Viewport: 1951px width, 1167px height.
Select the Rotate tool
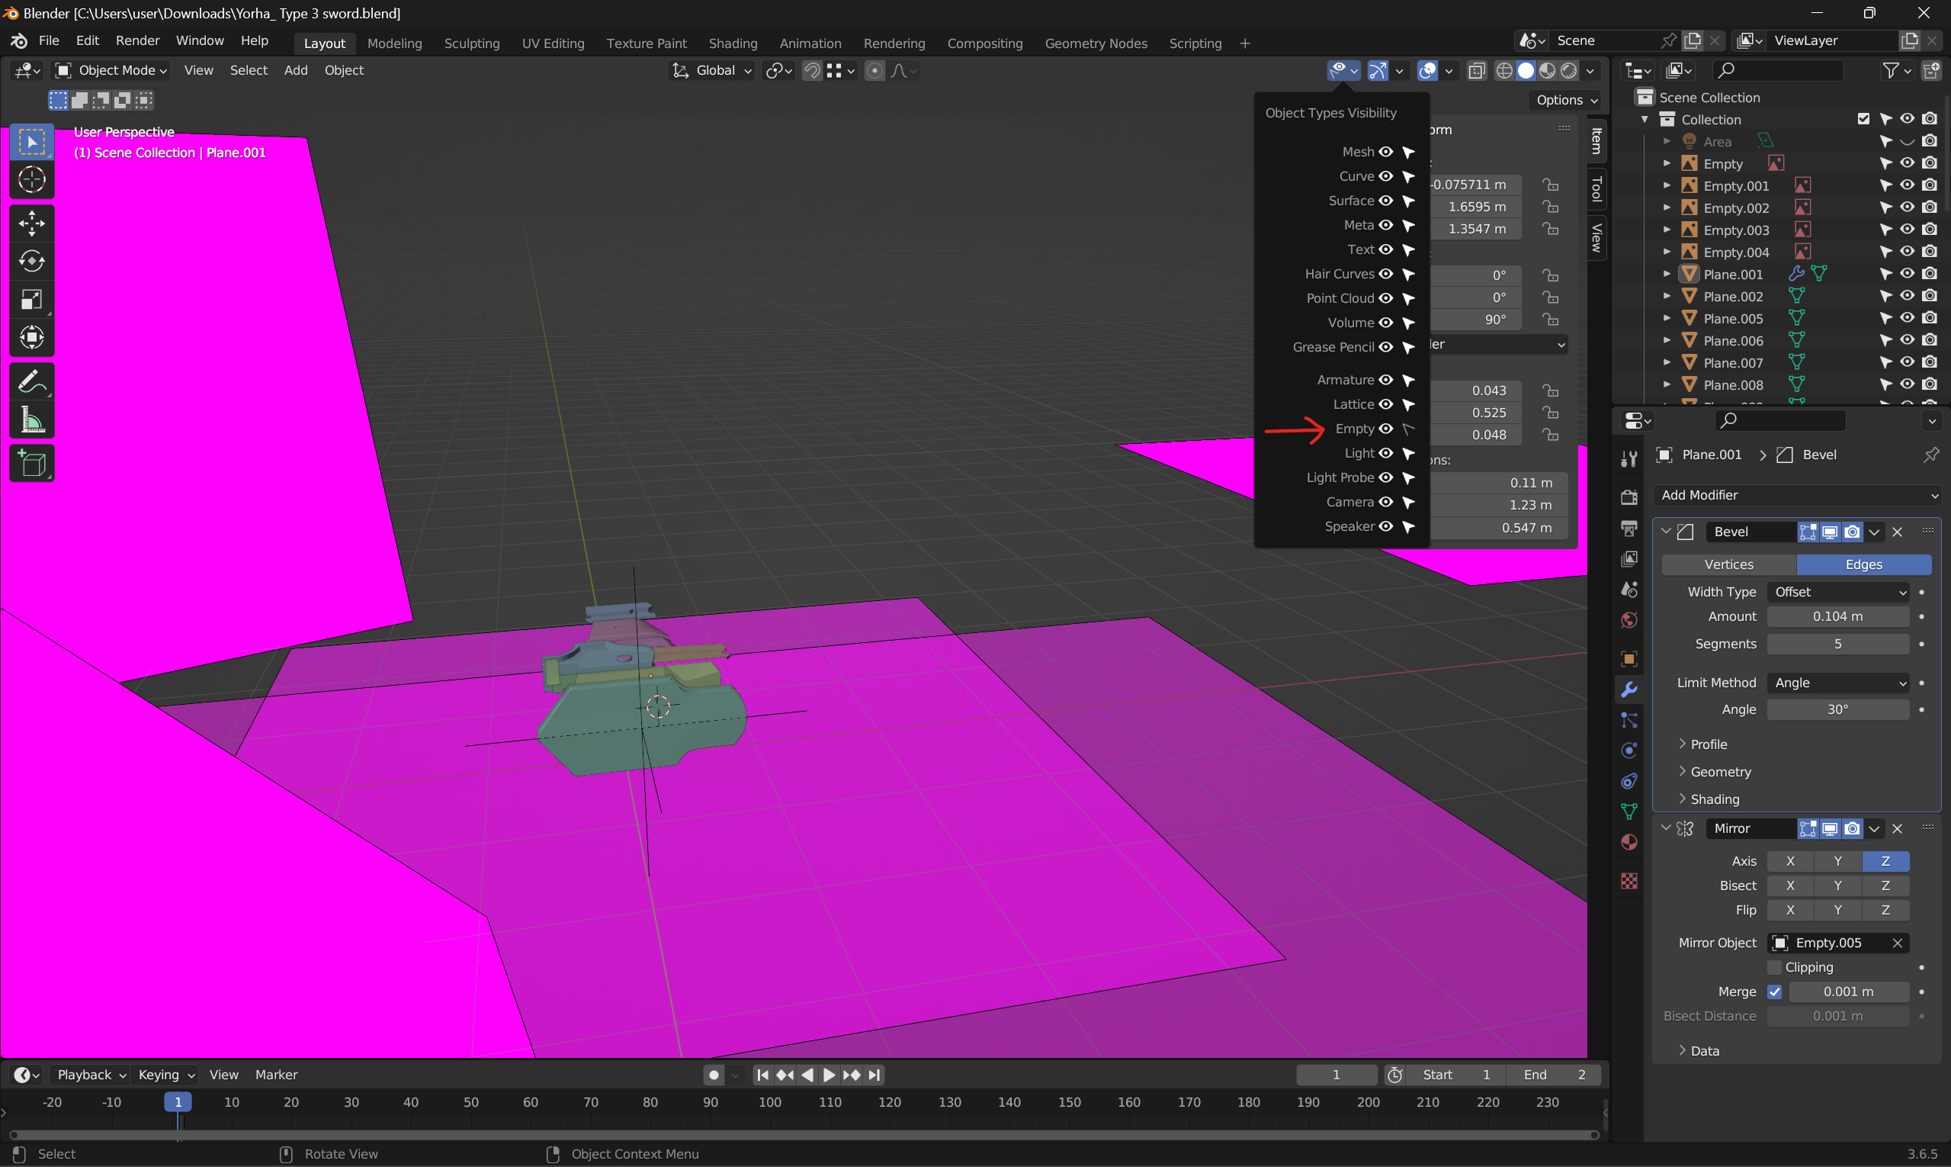[31, 261]
